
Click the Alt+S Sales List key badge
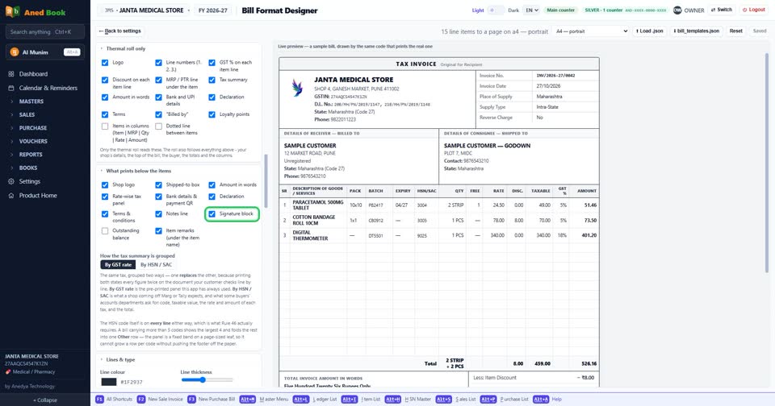coord(444,399)
